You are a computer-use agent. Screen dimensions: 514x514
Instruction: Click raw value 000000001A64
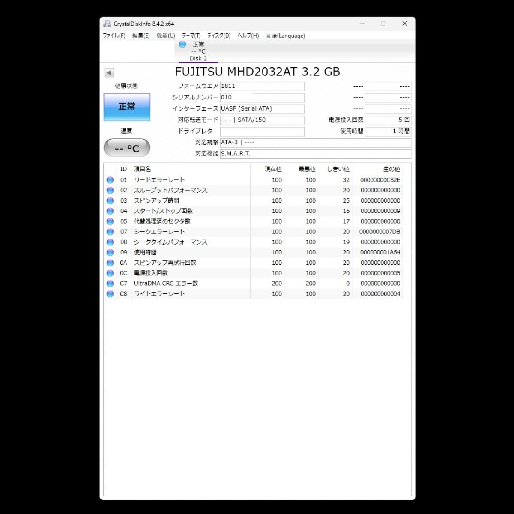(380, 253)
